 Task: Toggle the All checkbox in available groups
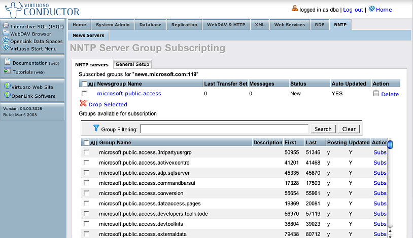87,143
